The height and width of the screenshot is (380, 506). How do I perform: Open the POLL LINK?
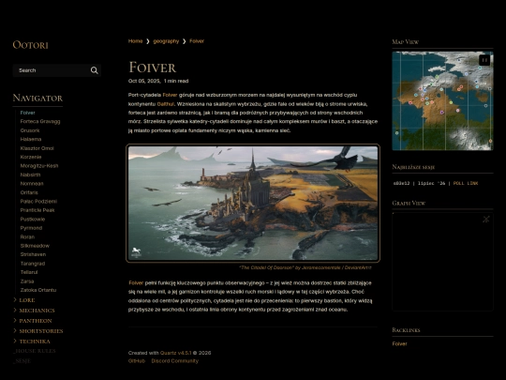tap(466, 183)
